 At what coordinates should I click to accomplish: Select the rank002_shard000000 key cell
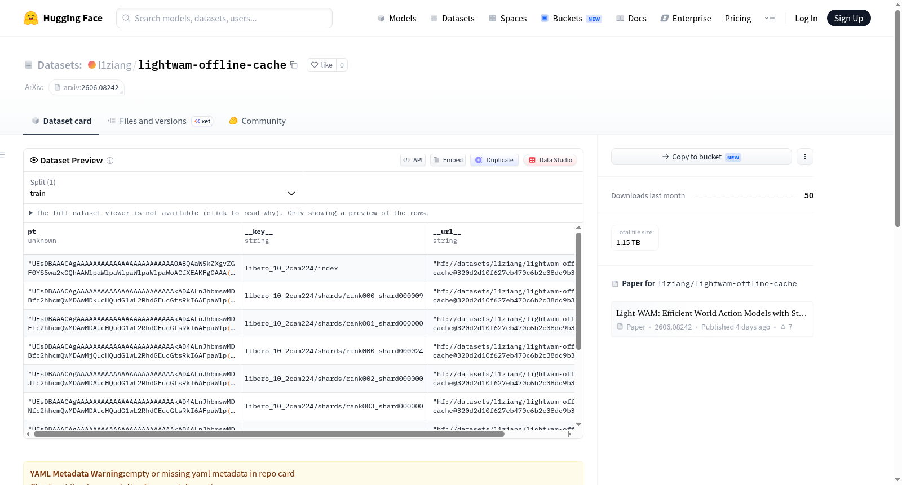coord(334,379)
